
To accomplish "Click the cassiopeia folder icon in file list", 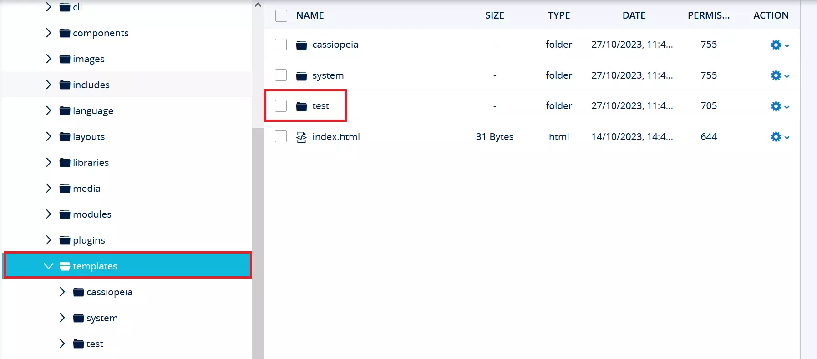I will (301, 45).
